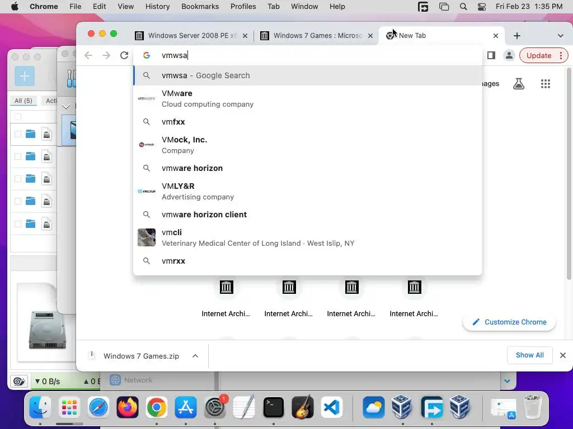Viewport: 573px width, 429px height.
Task: Click the plus button in the background window
Action: click(x=25, y=76)
